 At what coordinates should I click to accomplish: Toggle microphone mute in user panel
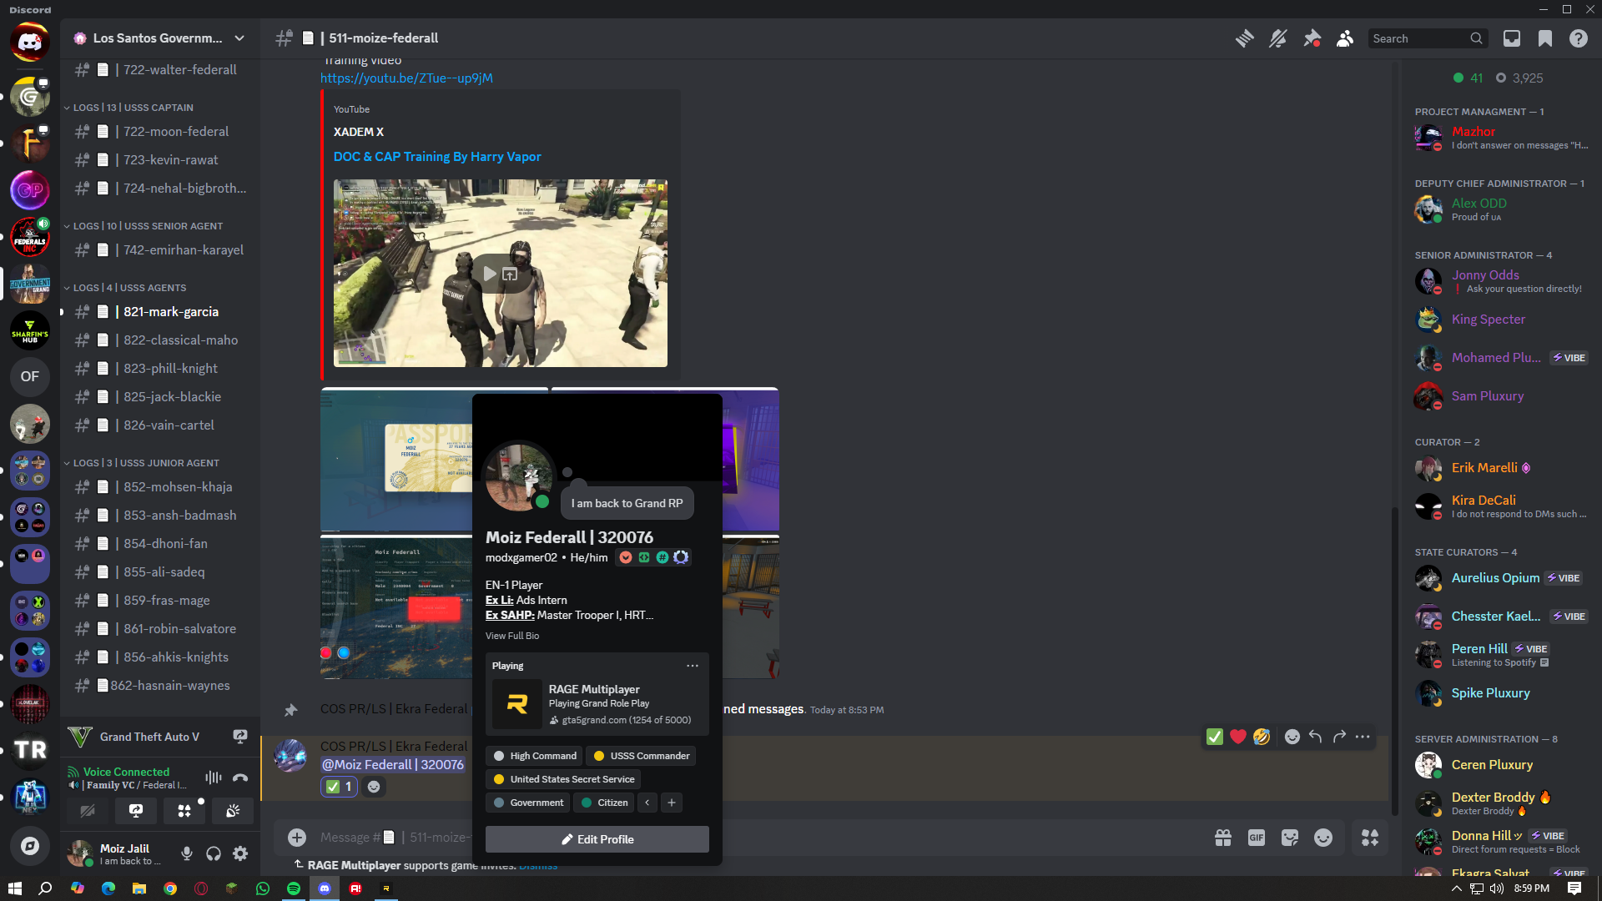pyautogui.click(x=187, y=853)
